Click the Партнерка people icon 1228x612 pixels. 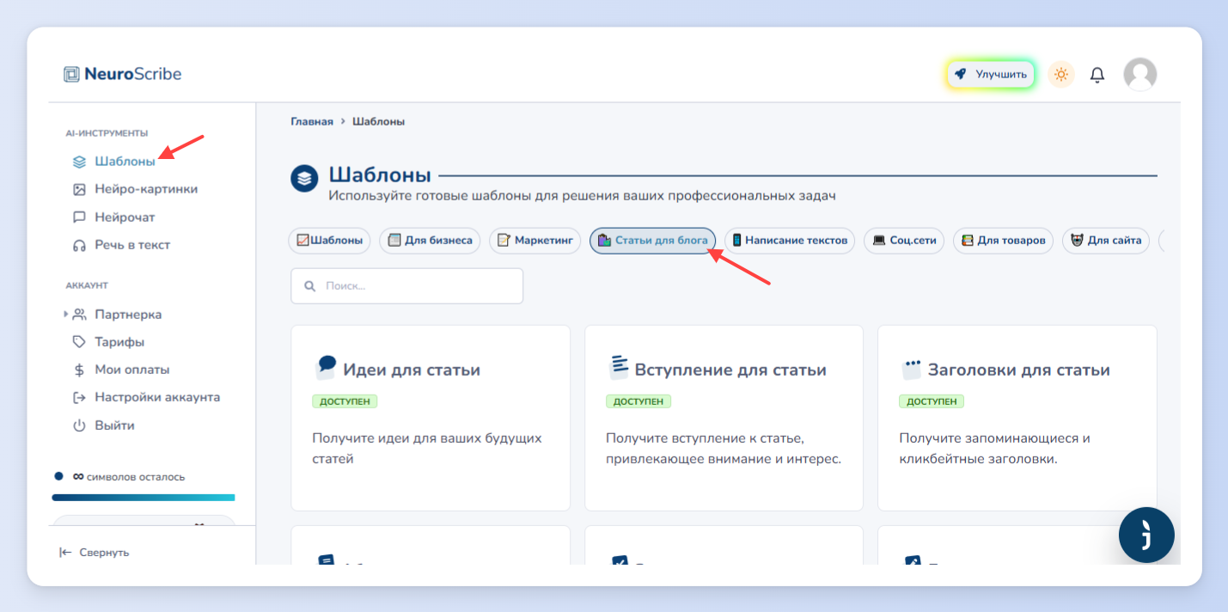coord(79,315)
